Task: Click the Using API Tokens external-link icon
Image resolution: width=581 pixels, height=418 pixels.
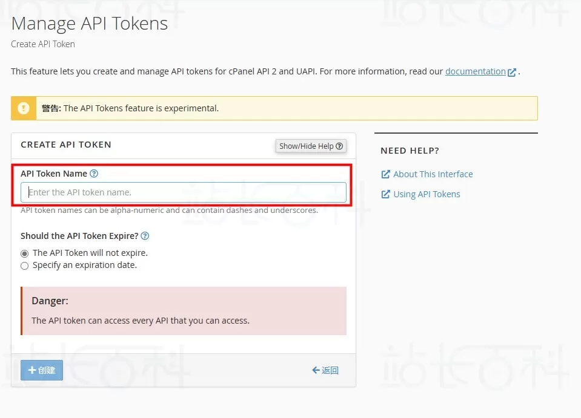Action: [386, 194]
